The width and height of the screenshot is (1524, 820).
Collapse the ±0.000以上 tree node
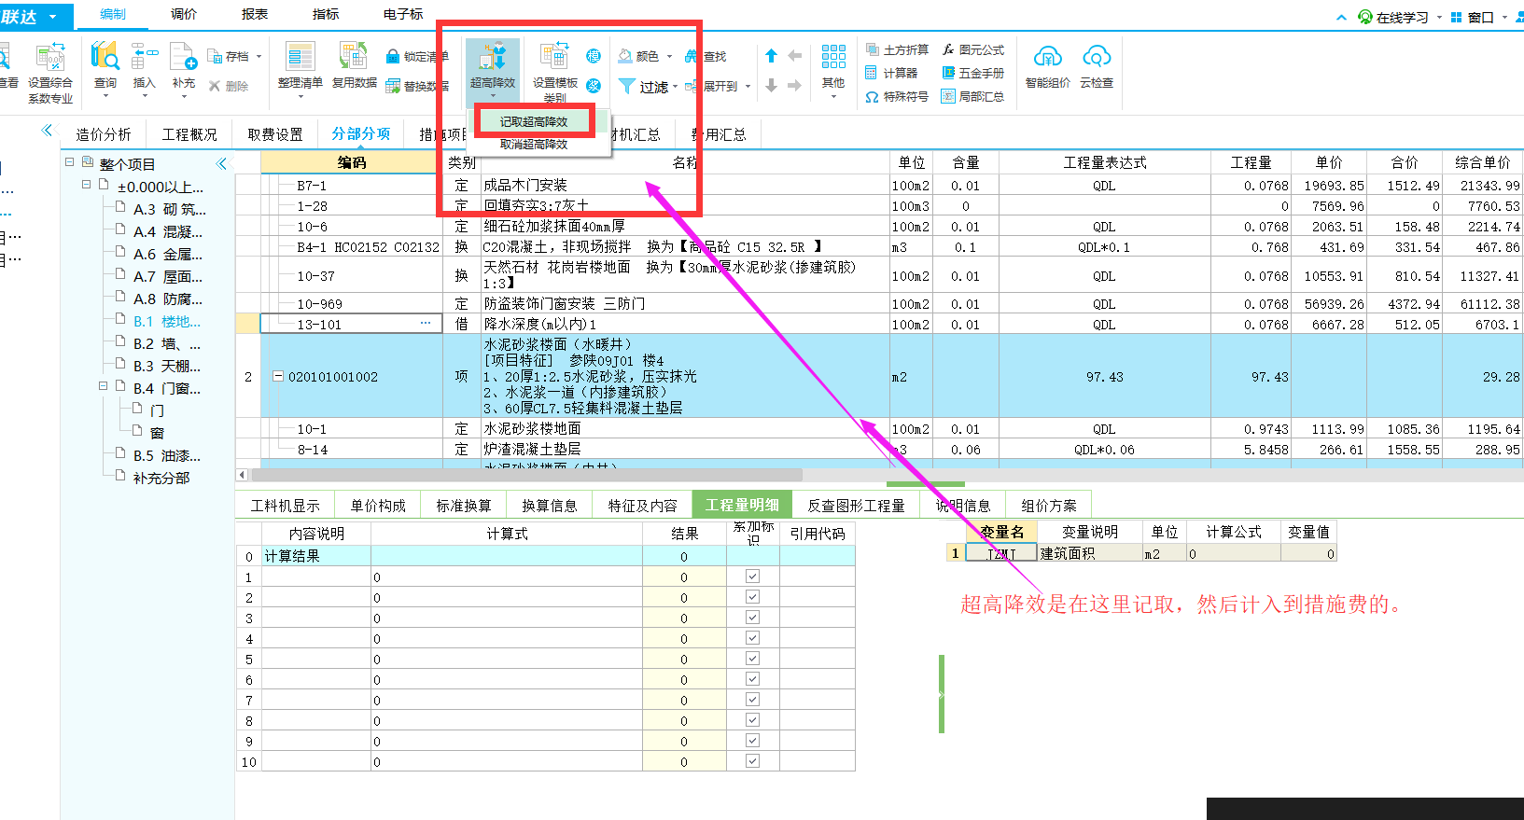coord(87,185)
